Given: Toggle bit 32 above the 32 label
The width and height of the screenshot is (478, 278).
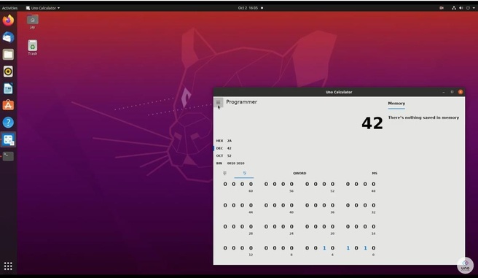Looking at the screenshot, I should pyautogui.click(x=373, y=205).
